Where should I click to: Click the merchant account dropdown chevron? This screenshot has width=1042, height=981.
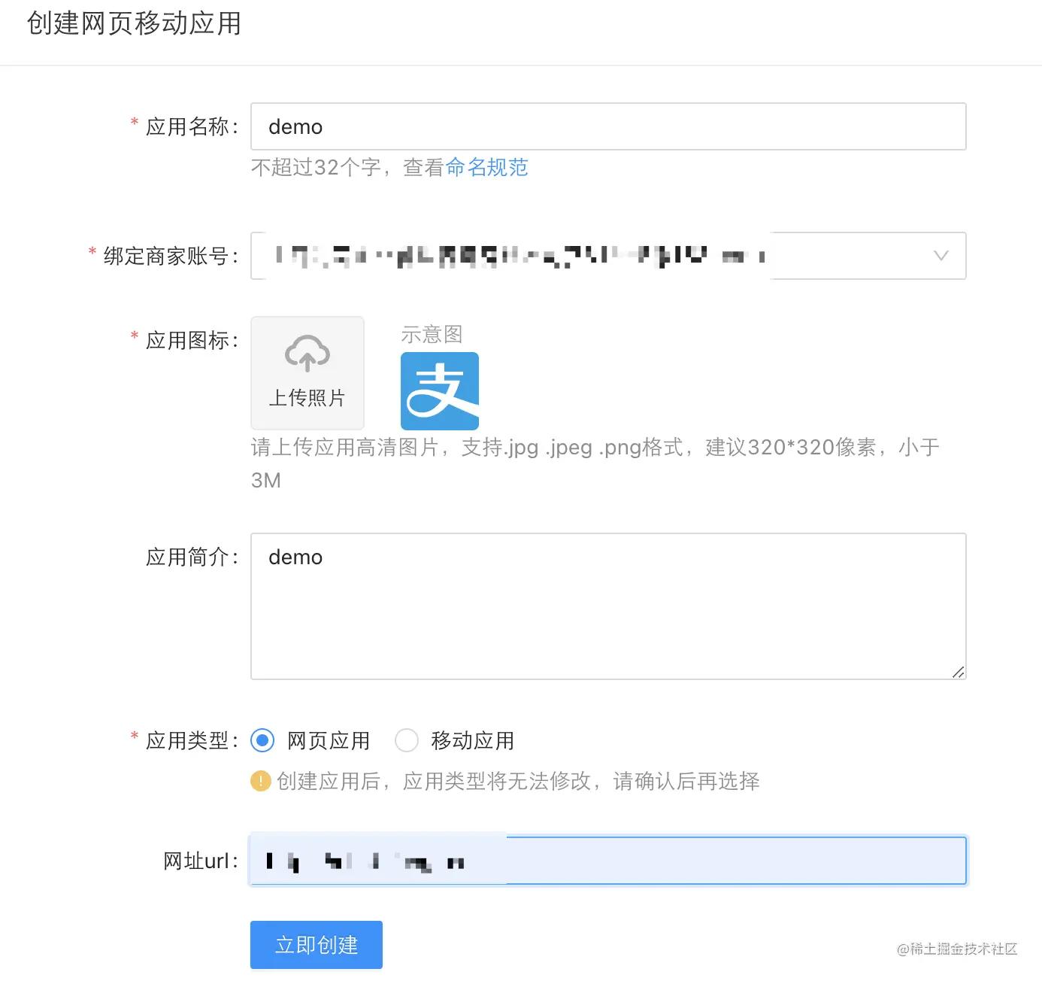941,256
